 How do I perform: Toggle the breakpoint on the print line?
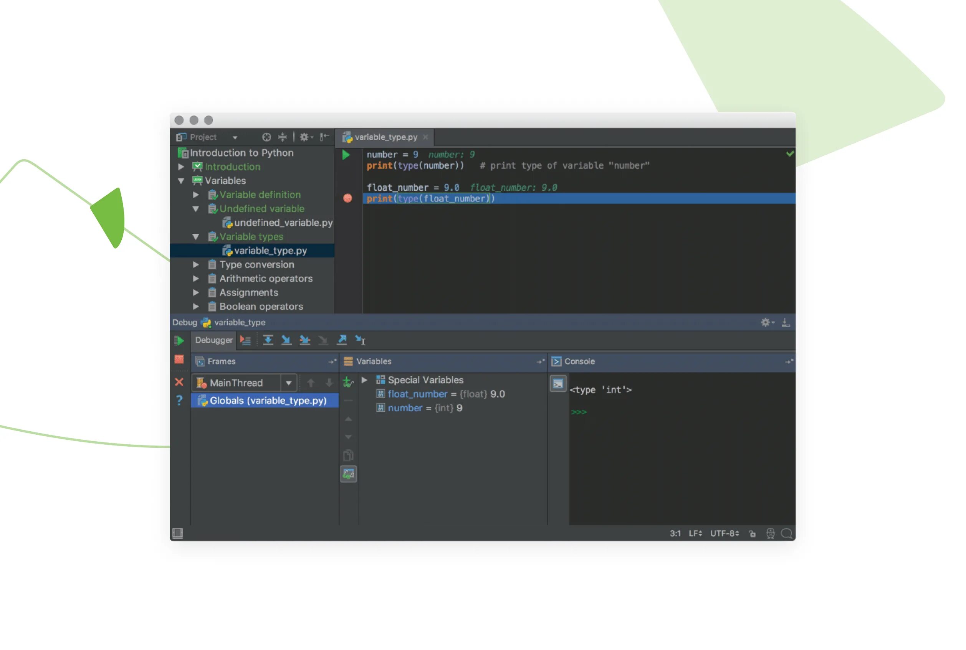click(x=347, y=198)
